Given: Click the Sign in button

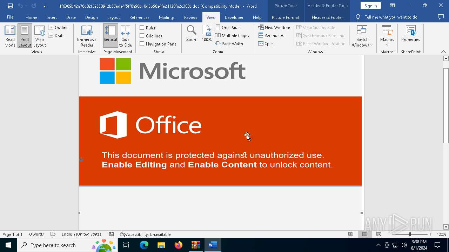Looking at the screenshot, I should click(x=370, y=6).
